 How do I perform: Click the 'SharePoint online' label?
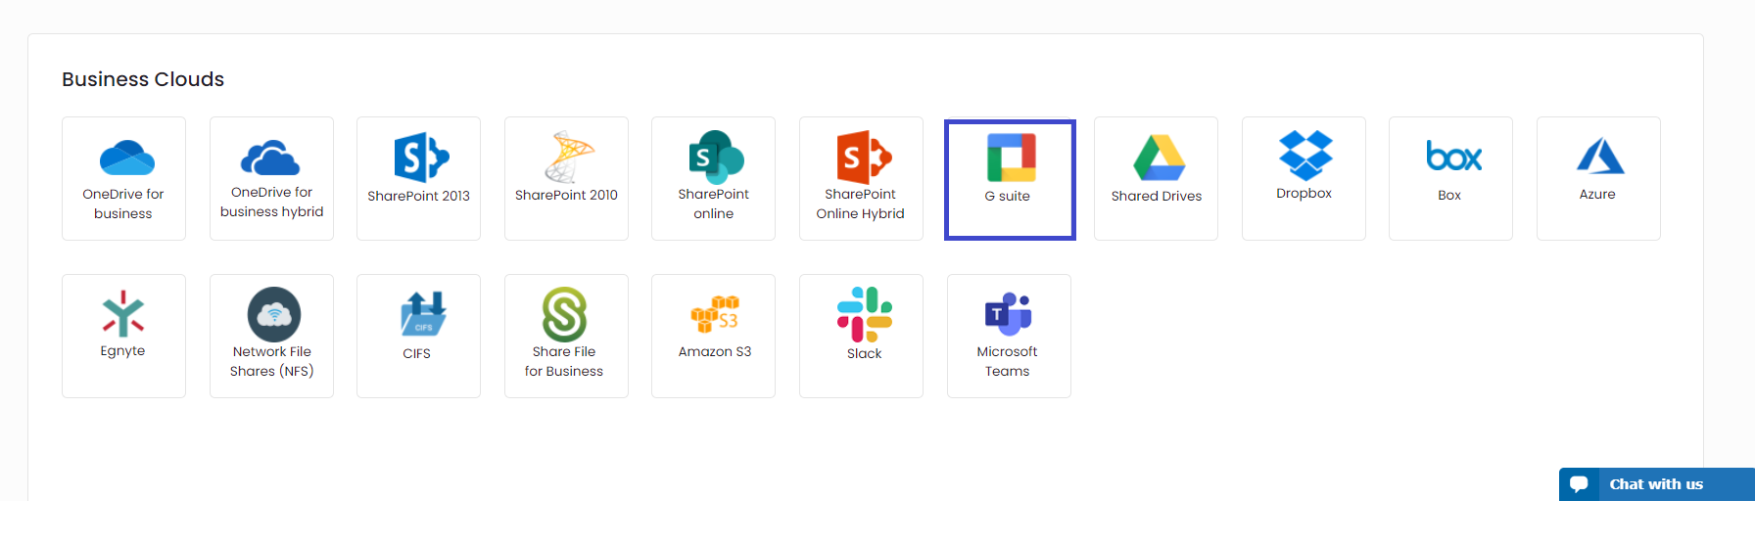(x=713, y=204)
